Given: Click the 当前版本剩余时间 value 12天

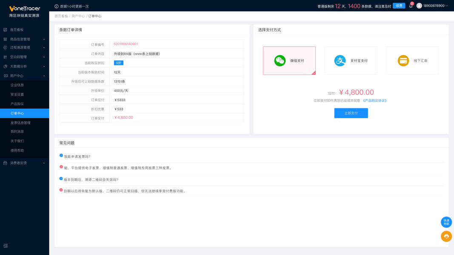Looking at the screenshot, I should pyautogui.click(x=117, y=72).
